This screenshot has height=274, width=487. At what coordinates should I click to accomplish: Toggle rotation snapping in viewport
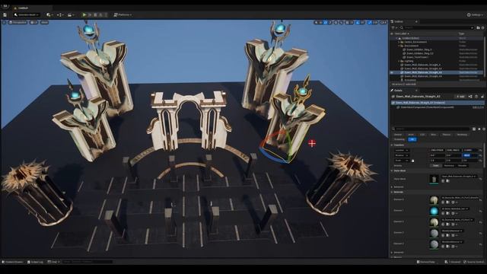(x=358, y=22)
